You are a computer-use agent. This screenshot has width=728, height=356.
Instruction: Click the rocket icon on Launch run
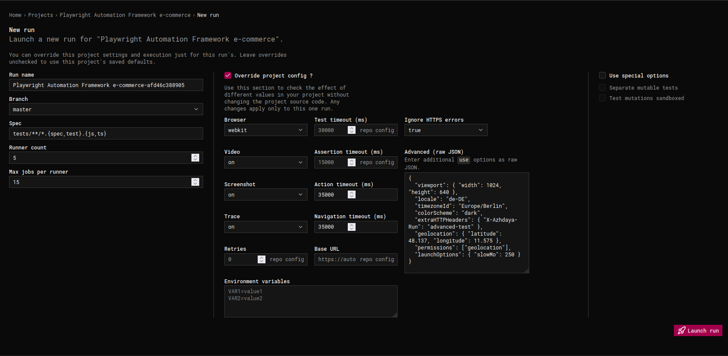point(681,330)
